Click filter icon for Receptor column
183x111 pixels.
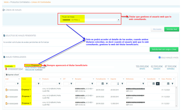[92, 83]
